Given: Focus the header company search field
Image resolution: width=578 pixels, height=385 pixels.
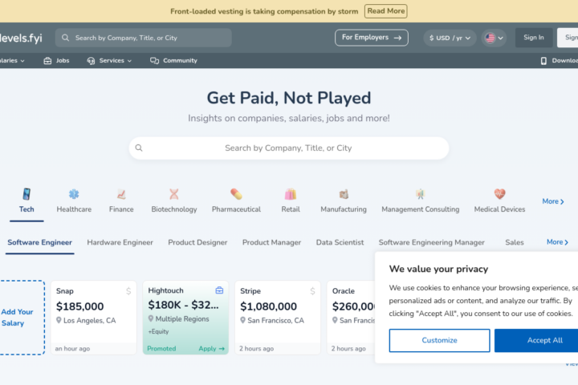Looking at the screenshot, I should (144, 38).
